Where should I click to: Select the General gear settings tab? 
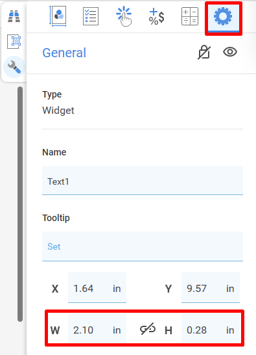pos(223,16)
